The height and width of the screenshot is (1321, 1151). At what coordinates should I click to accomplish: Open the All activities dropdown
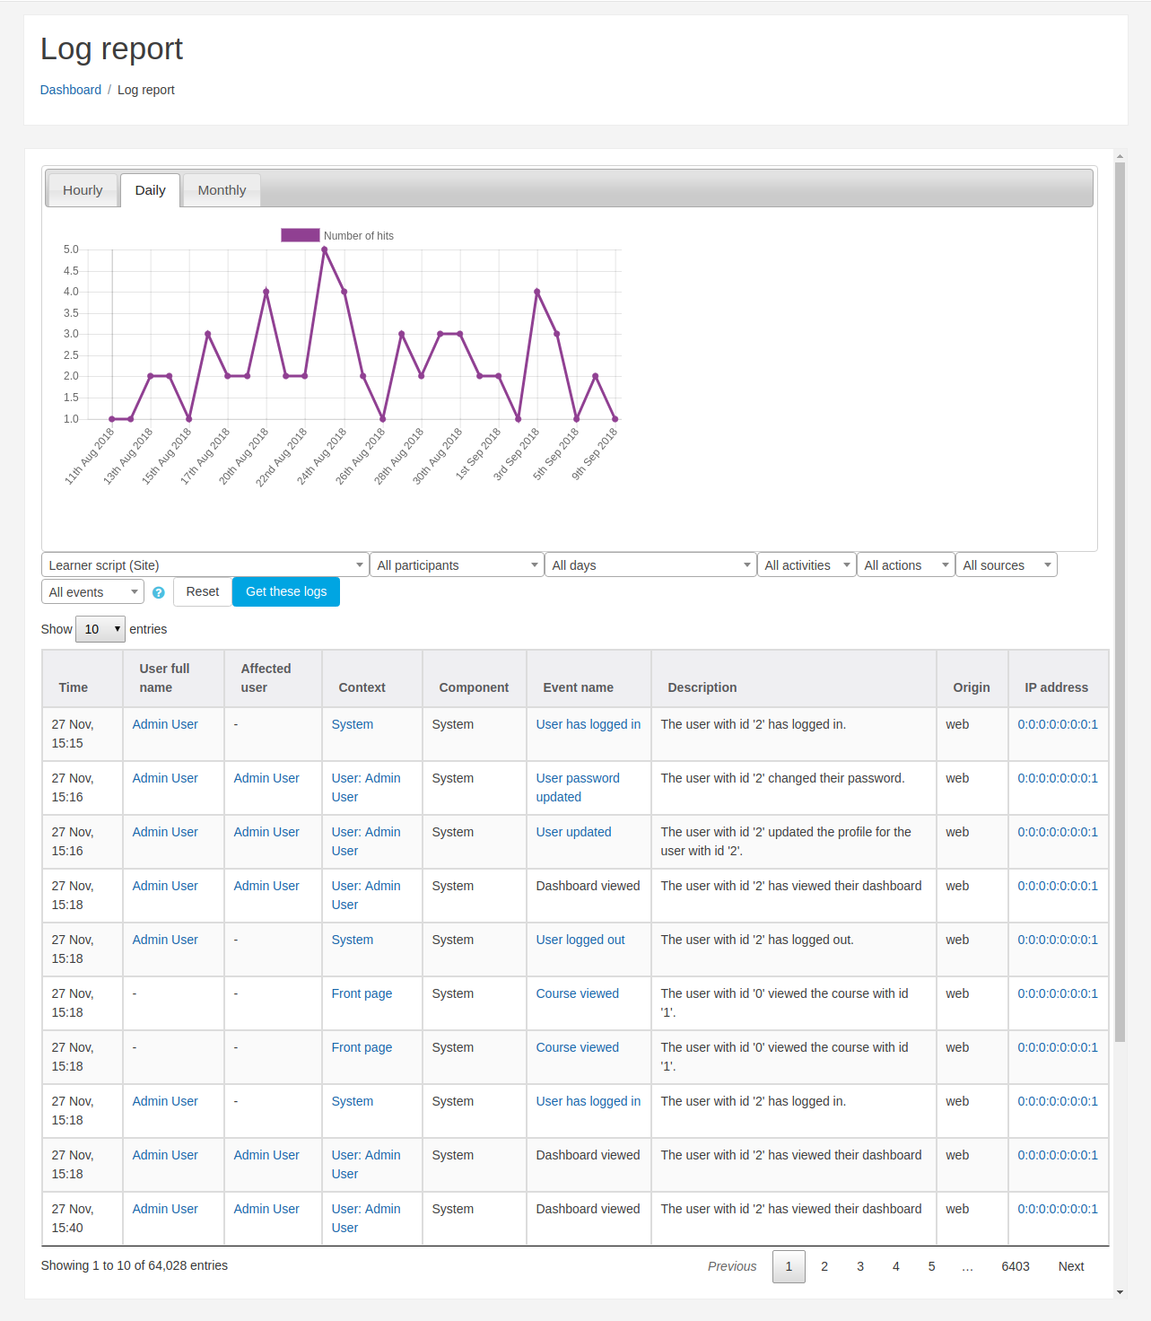tap(807, 564)
